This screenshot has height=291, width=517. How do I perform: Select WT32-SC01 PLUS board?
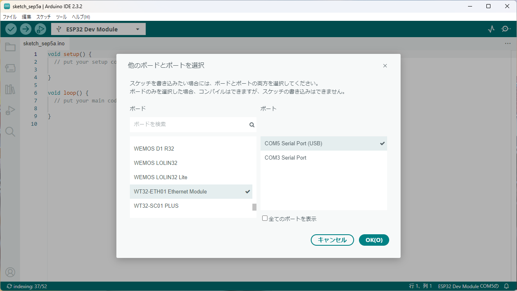[191, 206]
